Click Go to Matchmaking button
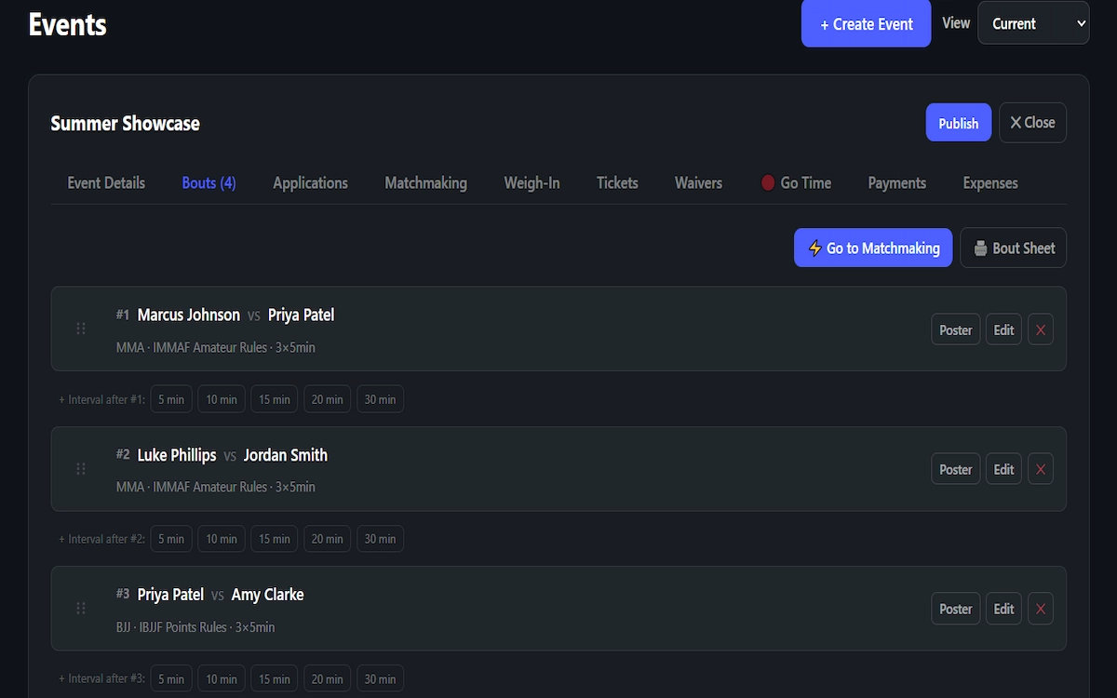The image size is (1117, 698). [873, 248]
